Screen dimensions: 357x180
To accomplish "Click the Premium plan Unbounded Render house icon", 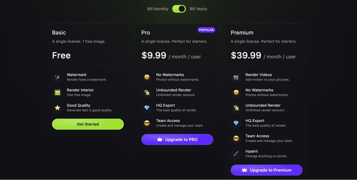I will click(x=236, y=108).
